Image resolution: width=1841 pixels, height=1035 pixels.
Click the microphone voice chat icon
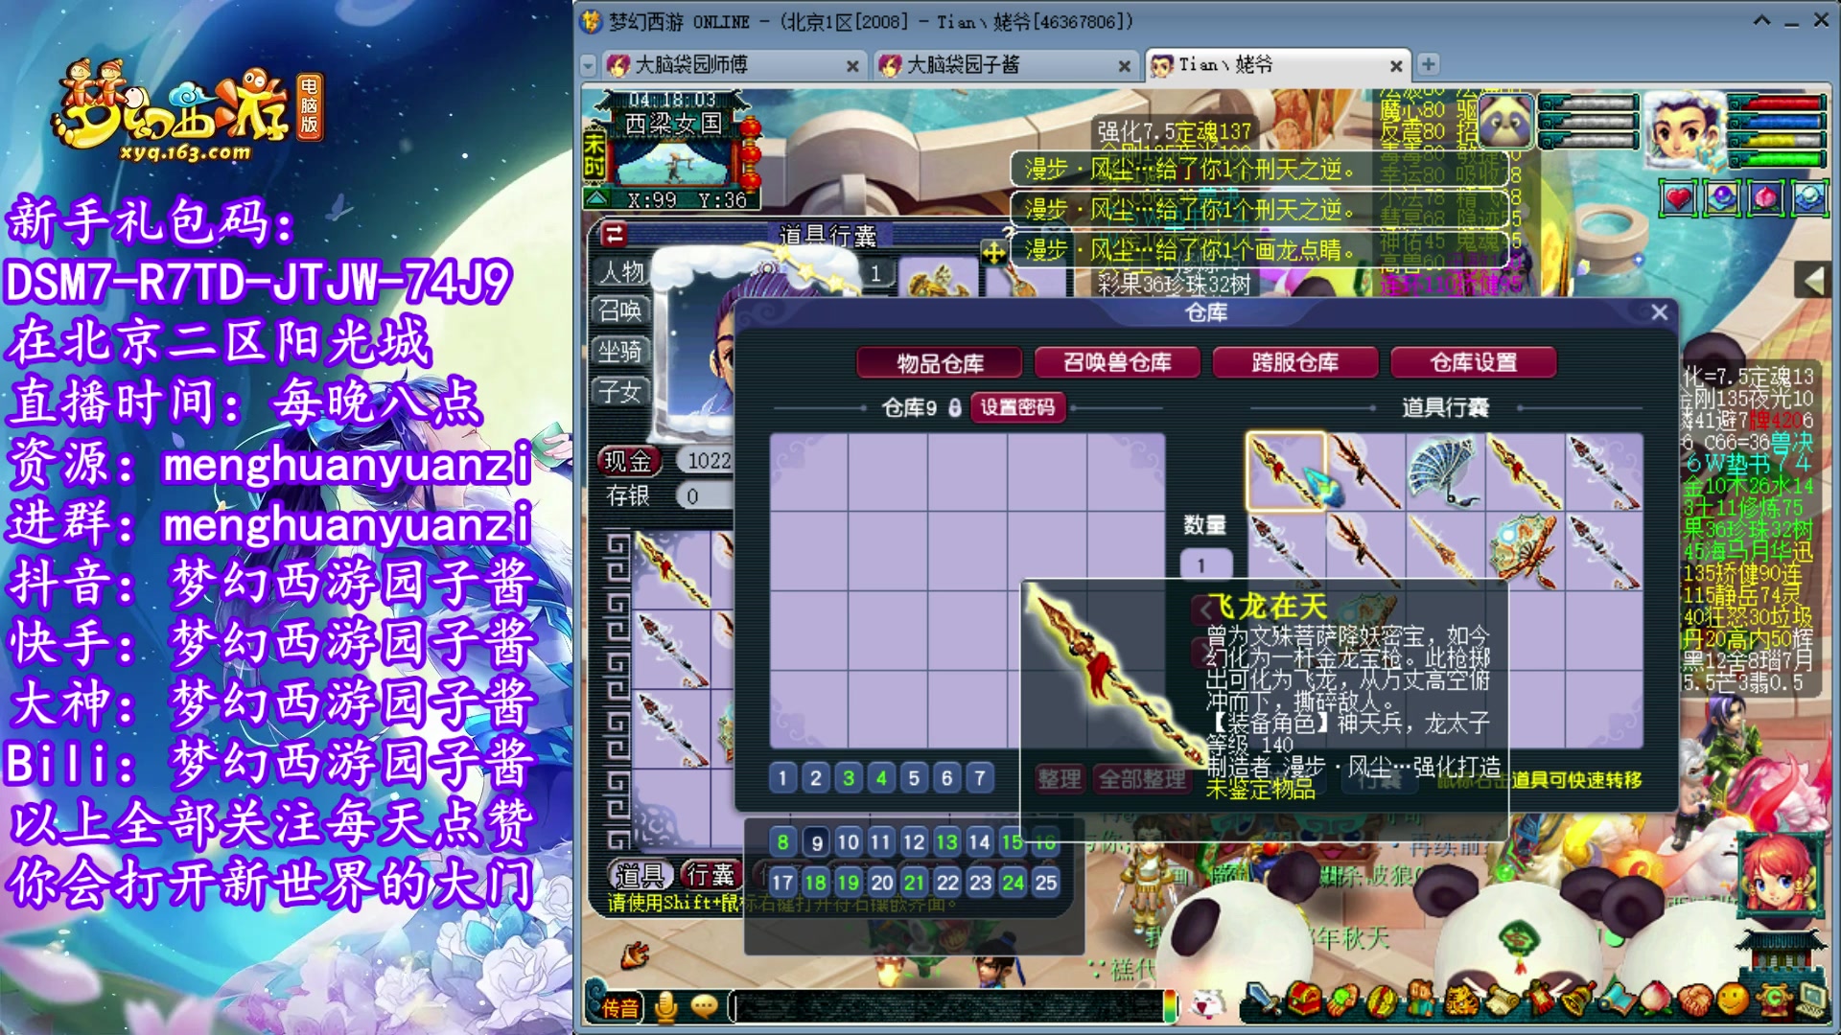pos(665,1006)
